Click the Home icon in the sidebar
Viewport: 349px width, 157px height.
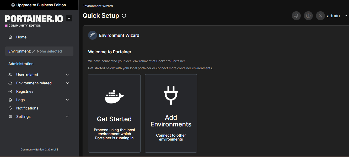click(10, 37)
